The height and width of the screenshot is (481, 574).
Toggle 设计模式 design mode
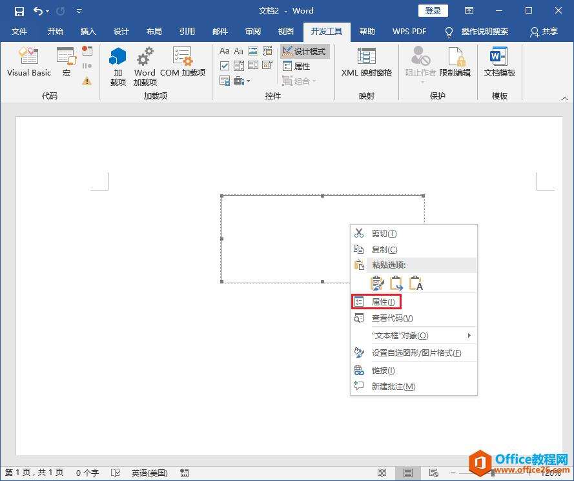pos(305,51)
